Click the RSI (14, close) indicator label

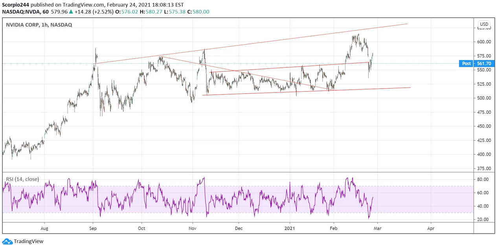pyautogui.click(x=22, y=179)
